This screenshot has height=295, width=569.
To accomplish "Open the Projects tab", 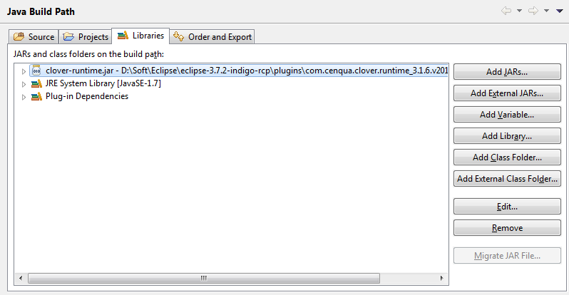I will tap(86, 36).
